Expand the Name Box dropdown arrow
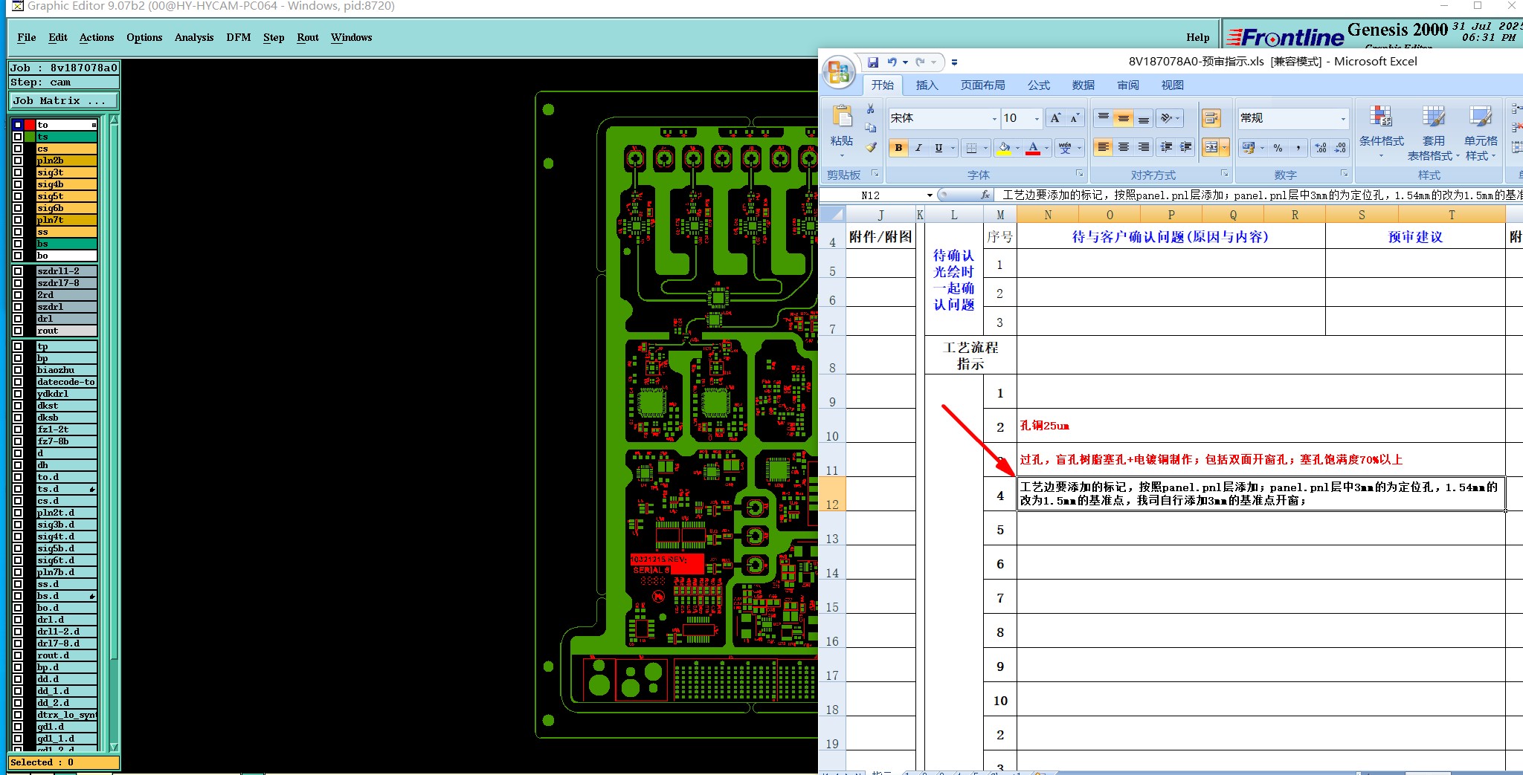 (x=930, y=195)
